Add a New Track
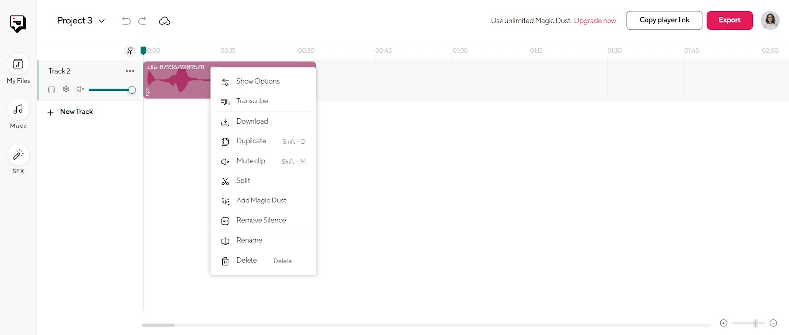The width and height of the screenshot is (789, 335). click(70, 112)
